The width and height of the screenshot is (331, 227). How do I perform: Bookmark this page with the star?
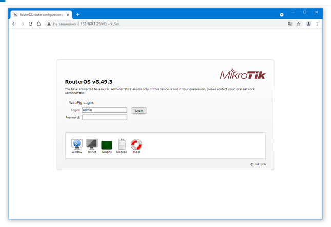click(298, 24)
